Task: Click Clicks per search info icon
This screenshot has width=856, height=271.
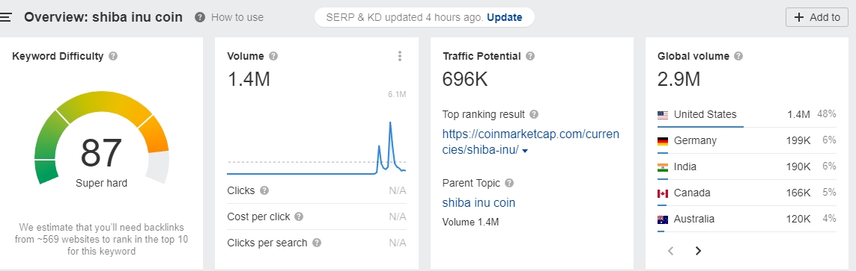Action: [x=317, y=243]
